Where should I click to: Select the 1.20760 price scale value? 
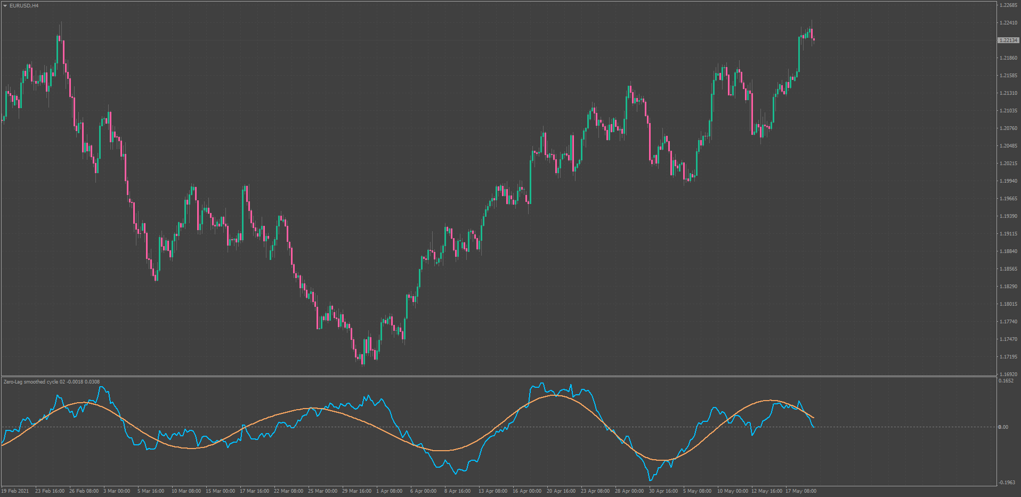pos(1009,128)
